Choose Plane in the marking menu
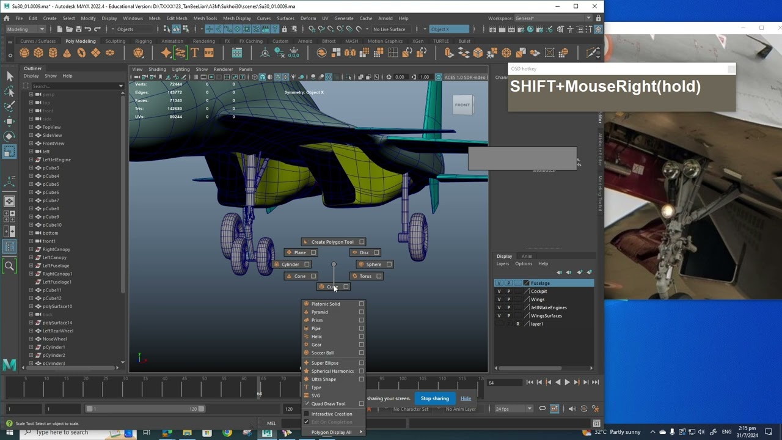This screenshot has height=440, width=782. [300, 252]
